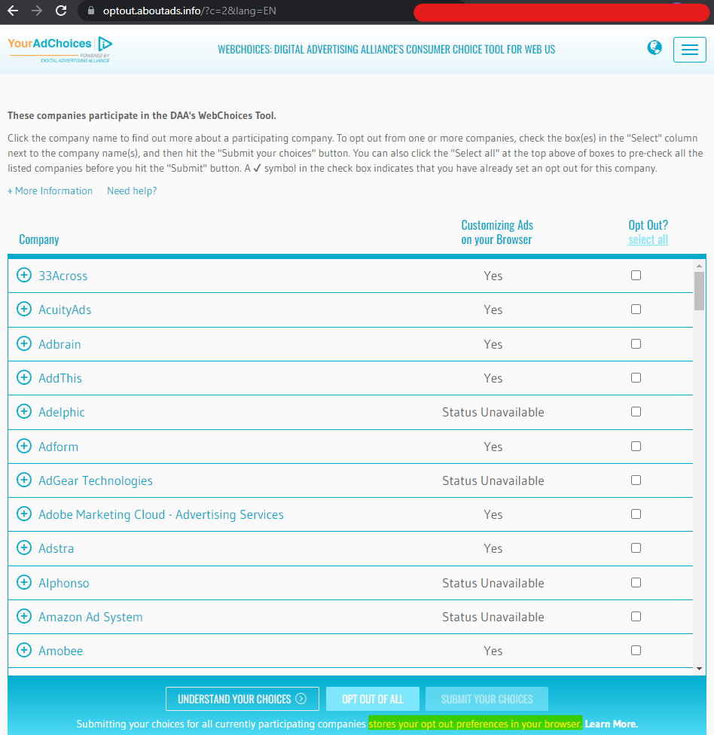Check the opt out box for AddThis
This screenshot has width=714, height=735.
pyautogui.click(x=636, y=377)
